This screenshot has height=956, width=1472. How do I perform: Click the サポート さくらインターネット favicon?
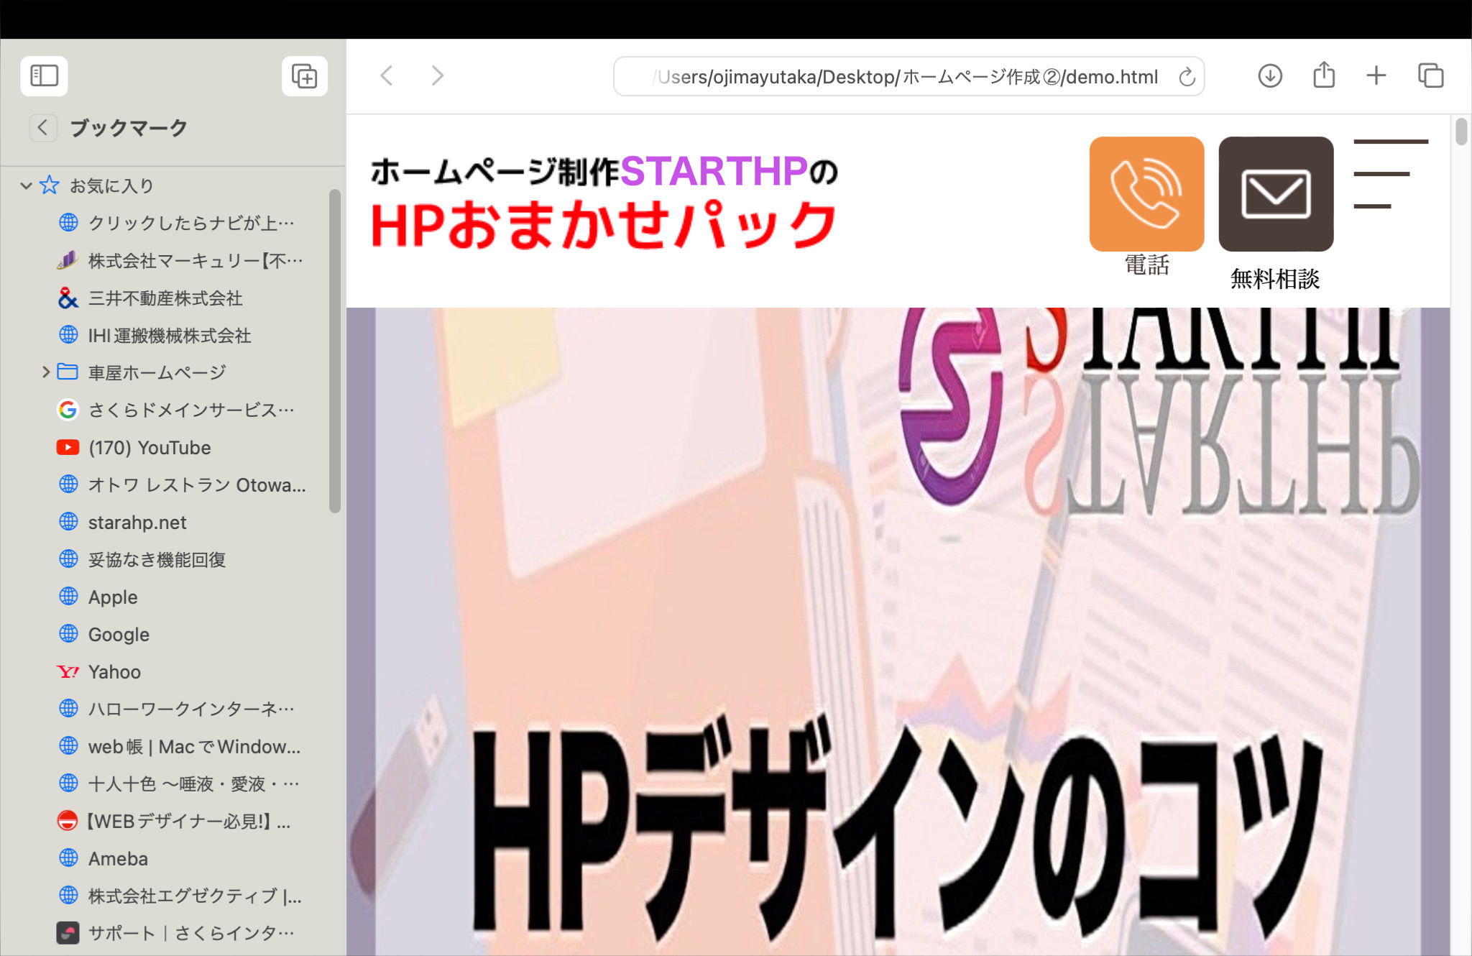(x=68, y=933)
